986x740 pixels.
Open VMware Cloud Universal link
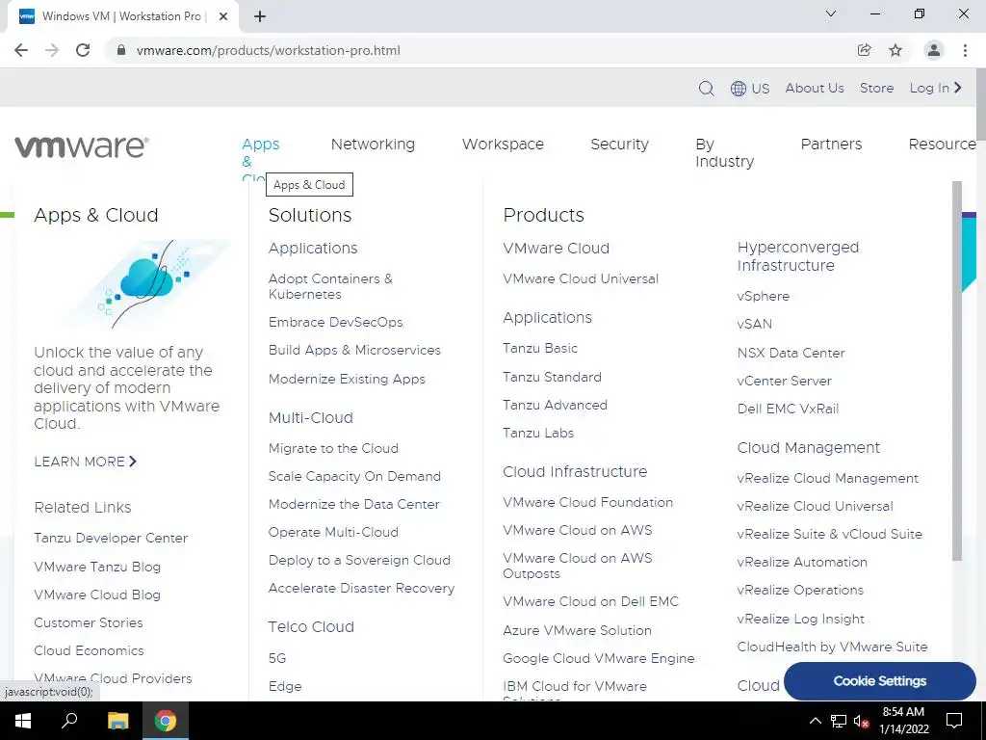click(581, 278)
